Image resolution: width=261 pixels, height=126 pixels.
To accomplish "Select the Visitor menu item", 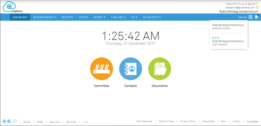I will pyautogui.click(x=84, y=17).
